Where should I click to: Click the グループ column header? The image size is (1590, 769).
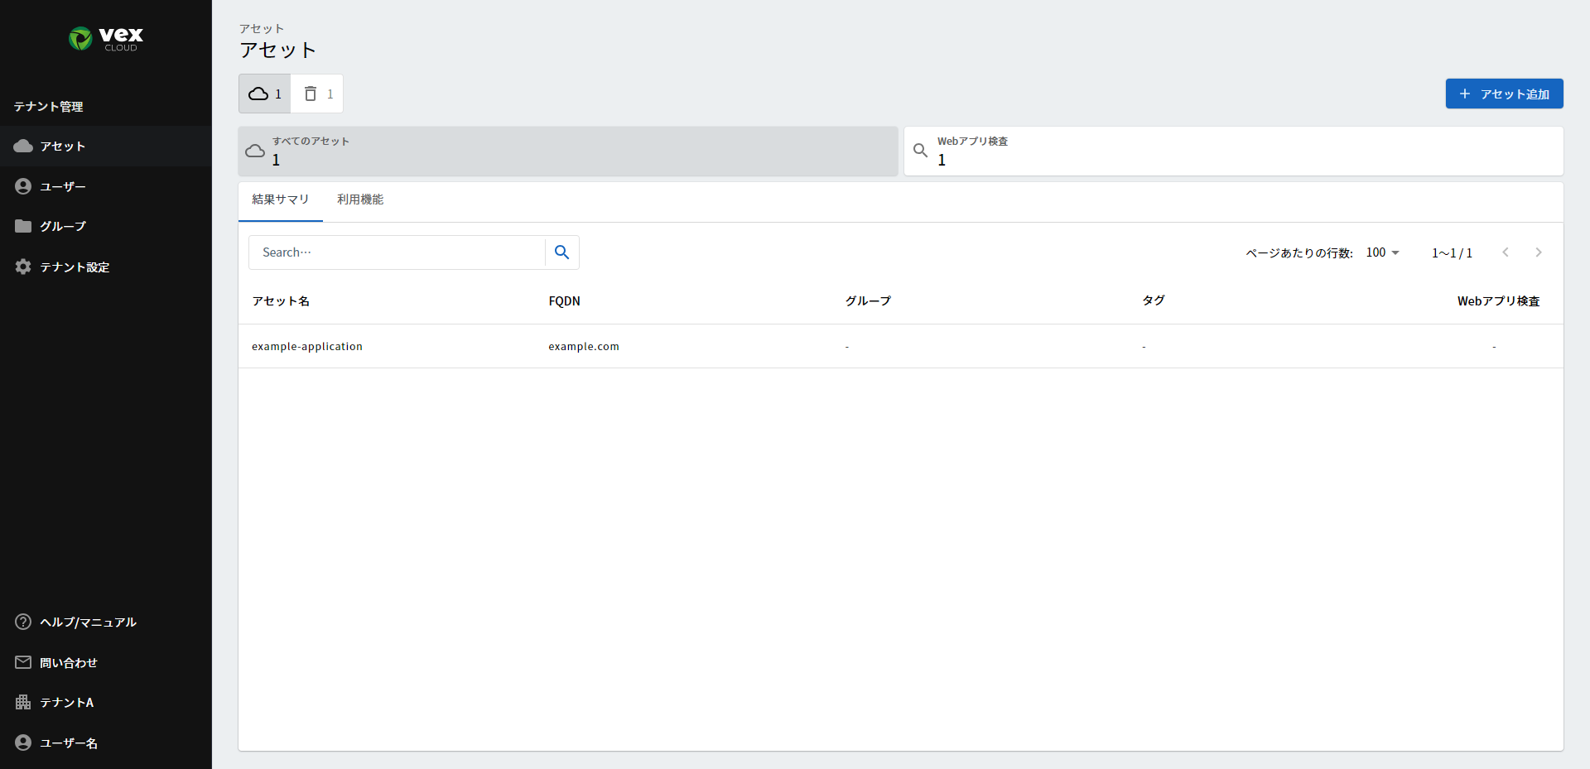[x=868, y=301]
